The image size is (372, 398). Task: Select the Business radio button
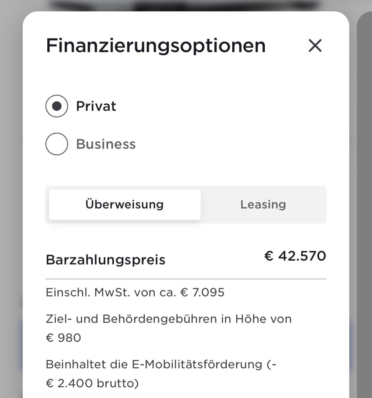click(57, 144)
